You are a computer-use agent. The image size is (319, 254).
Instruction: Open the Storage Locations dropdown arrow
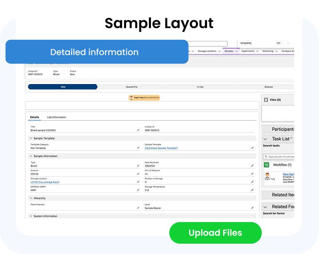point(219,51)
